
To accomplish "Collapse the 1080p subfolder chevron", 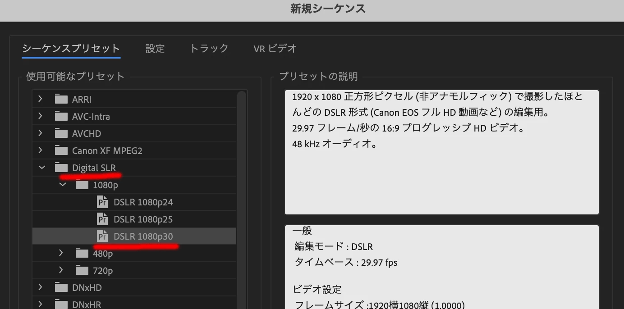I will [62, 185].
